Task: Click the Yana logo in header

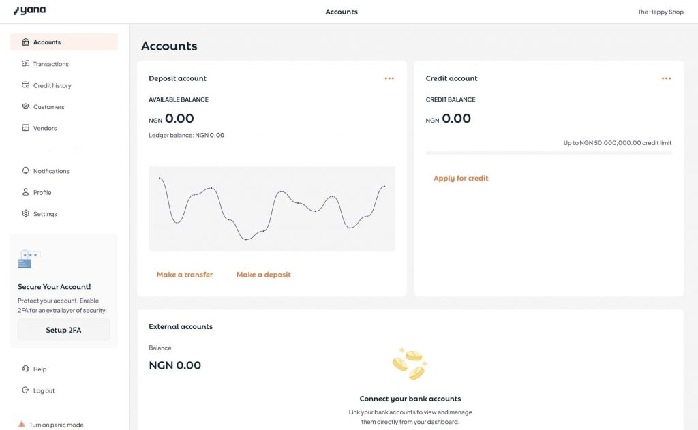Action: [30, 11]
